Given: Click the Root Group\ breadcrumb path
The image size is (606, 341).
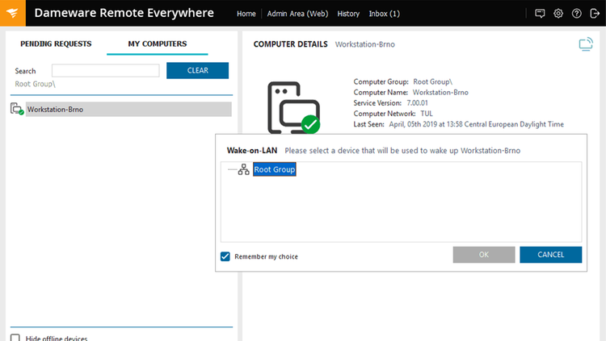Looking at the screenshot, I should (36, 84).
